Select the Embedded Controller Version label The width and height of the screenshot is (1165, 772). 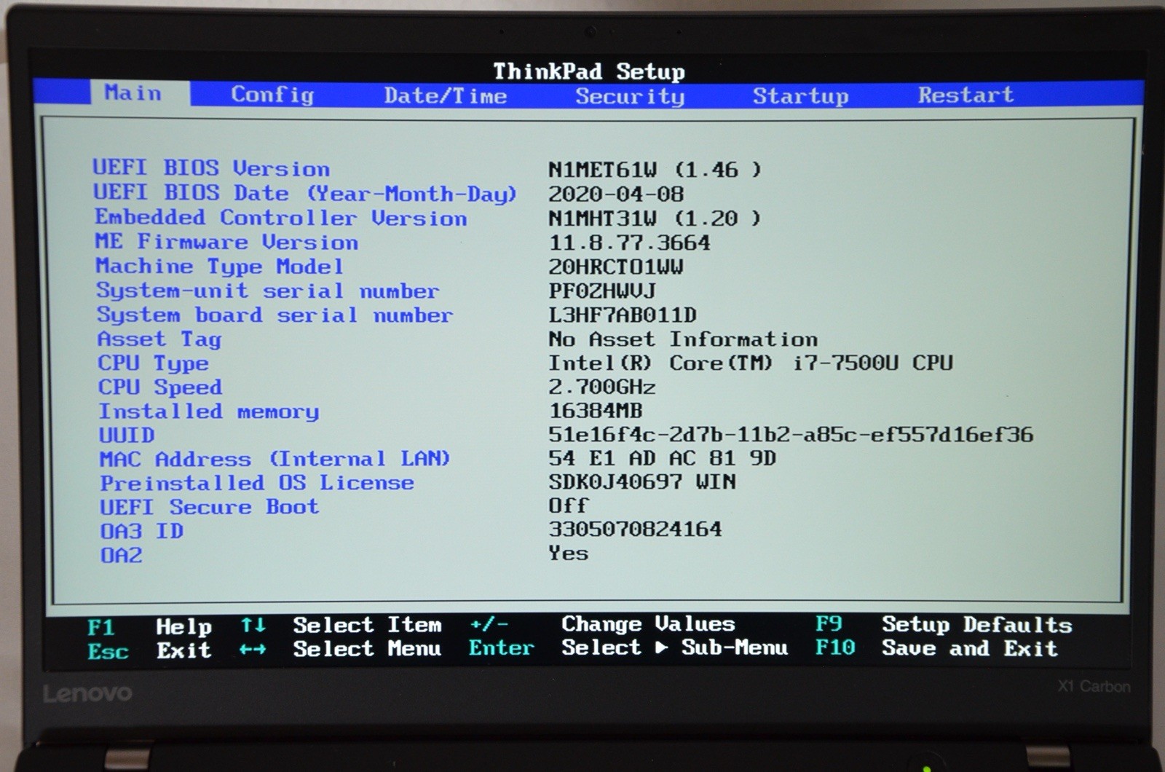pos(281,218)
